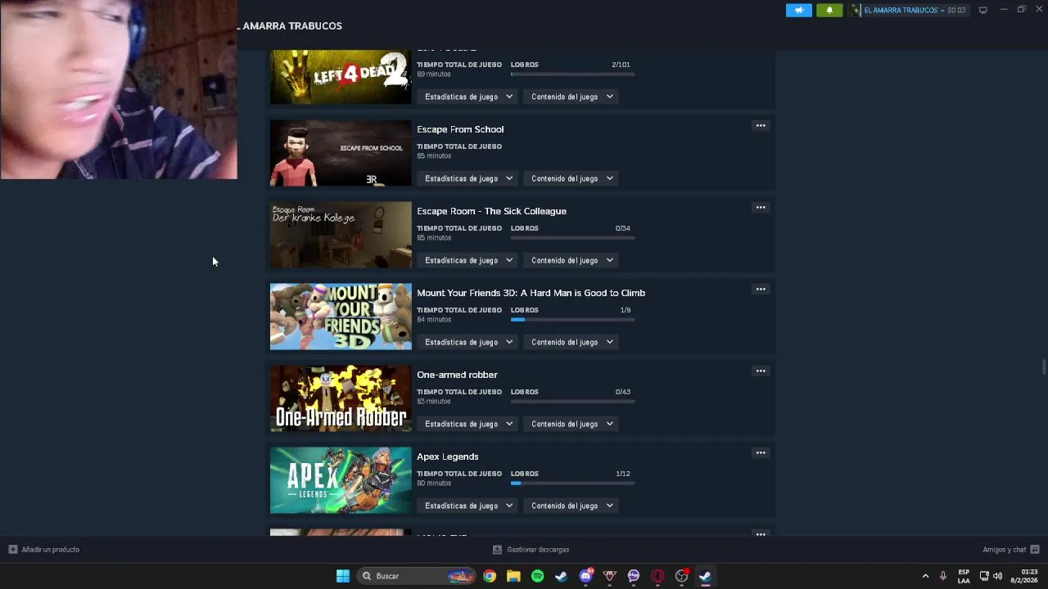This screenshot has height=589, width=1048.
Task: Expand Contenido del juego for Left 4 Dead 2
Action: (x=571, y=97)
